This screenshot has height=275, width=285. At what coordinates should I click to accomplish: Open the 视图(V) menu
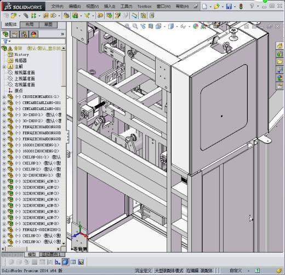[93, 7]
